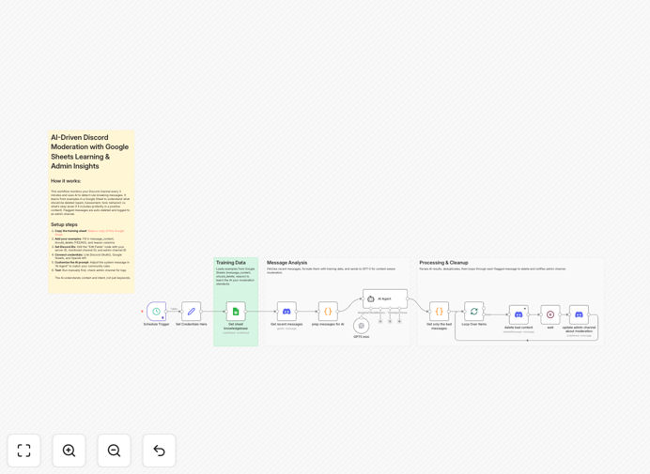Click the Processing & Cleanup section heading
This screenshot has height=474, width=650.
[x=443, y=262]
